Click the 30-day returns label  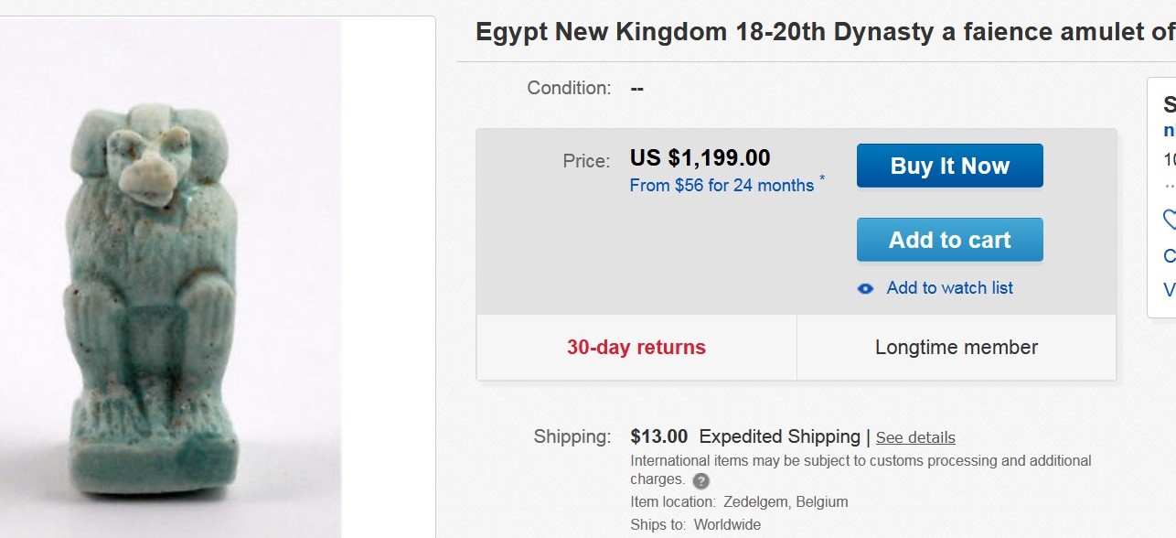coord(636,348)
